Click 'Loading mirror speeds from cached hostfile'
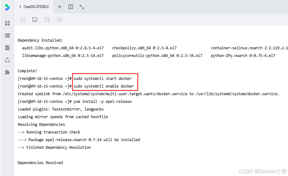The image size is (288, 176). coord(63,117)
